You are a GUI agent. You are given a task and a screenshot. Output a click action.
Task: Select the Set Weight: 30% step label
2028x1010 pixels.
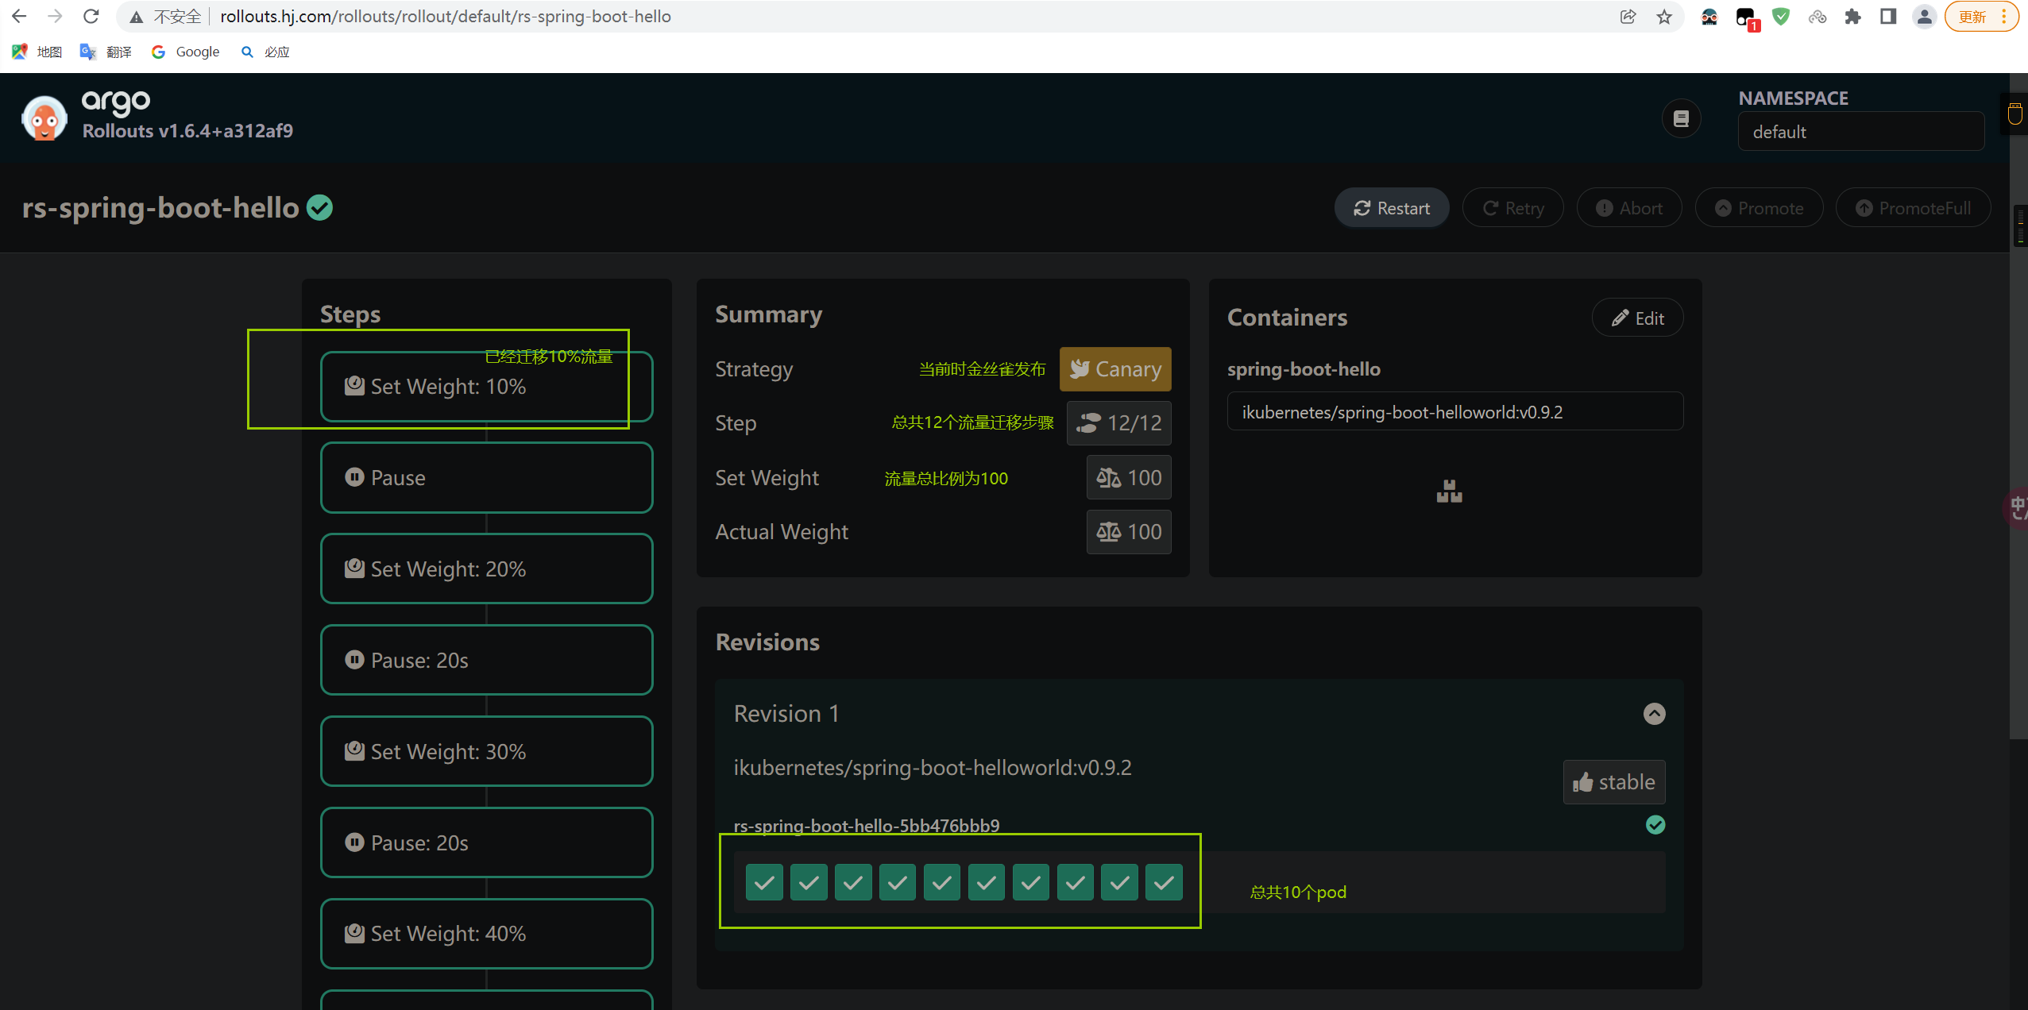click(x=448, y=752)
